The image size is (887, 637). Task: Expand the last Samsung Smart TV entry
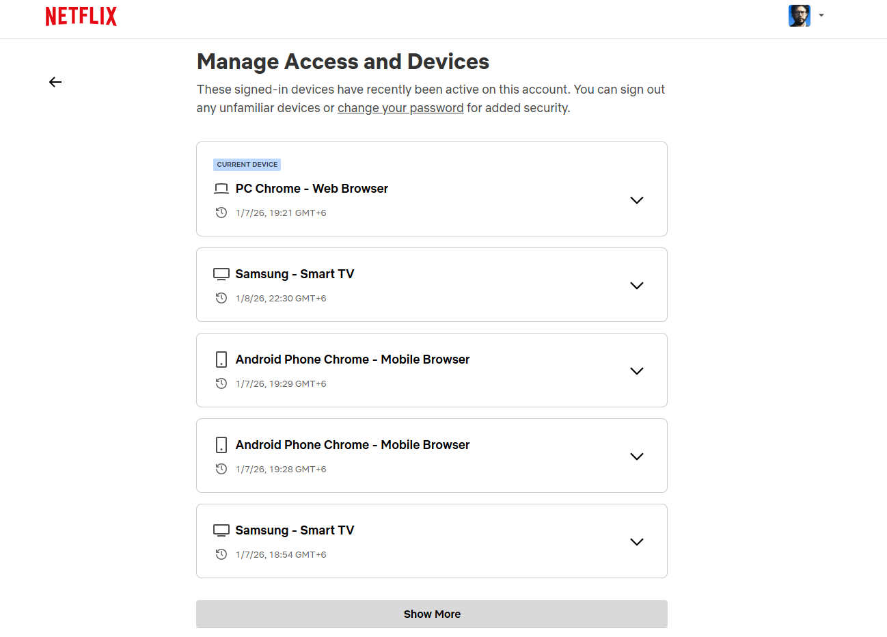[x=636, y=541]
